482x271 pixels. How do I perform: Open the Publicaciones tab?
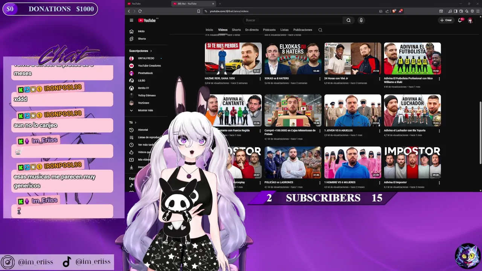pos(303,30)
